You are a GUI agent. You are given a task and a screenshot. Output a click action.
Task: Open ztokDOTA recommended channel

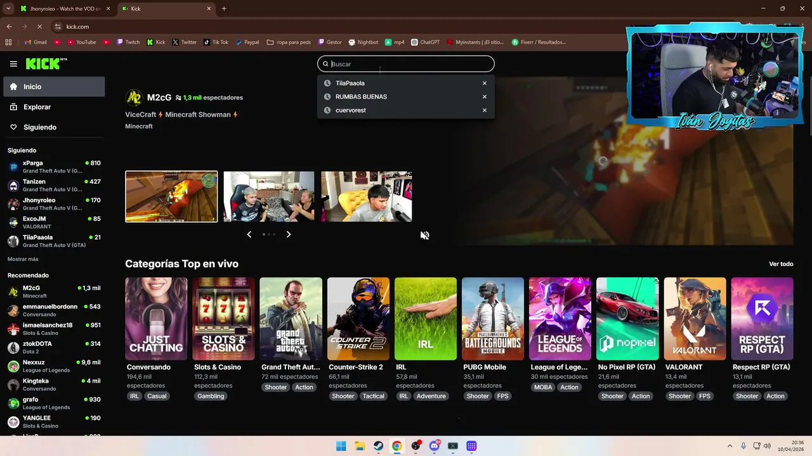click(54, 347)
